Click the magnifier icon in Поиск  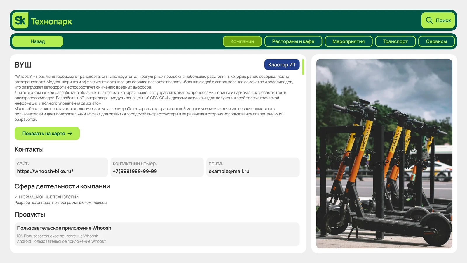click(x=429, y=20)
